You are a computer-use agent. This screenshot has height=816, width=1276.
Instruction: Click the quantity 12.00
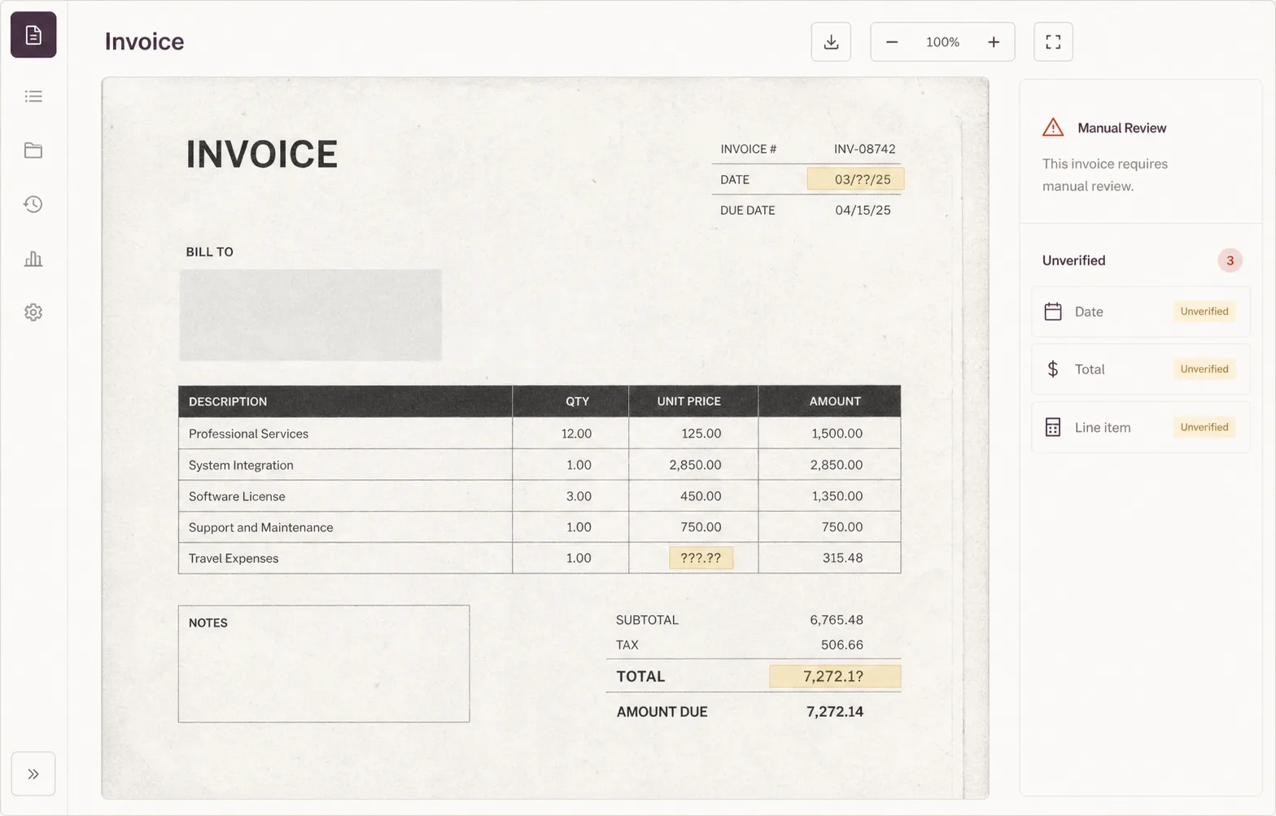point(576,434)
